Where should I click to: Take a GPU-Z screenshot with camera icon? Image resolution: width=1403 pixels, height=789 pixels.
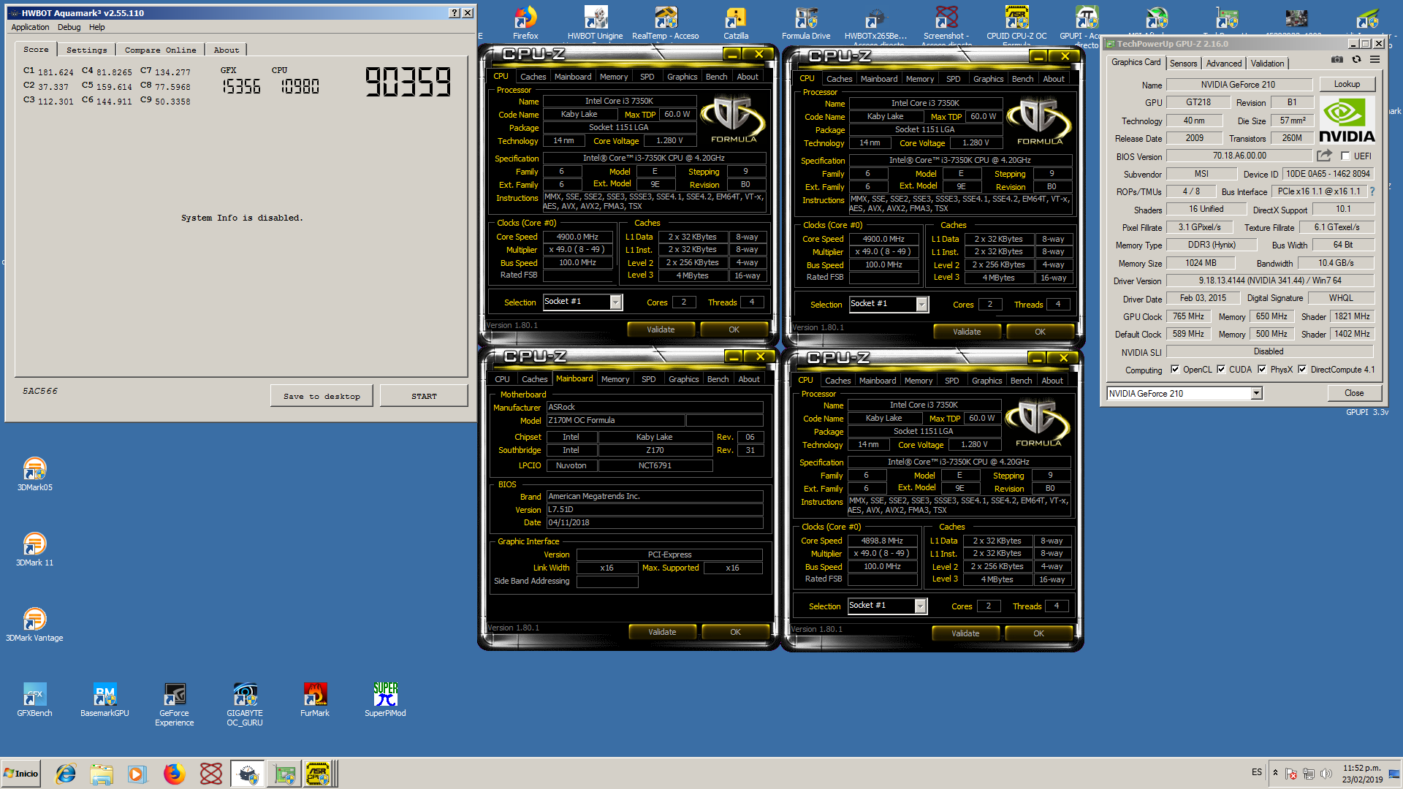pos(1337,60)
